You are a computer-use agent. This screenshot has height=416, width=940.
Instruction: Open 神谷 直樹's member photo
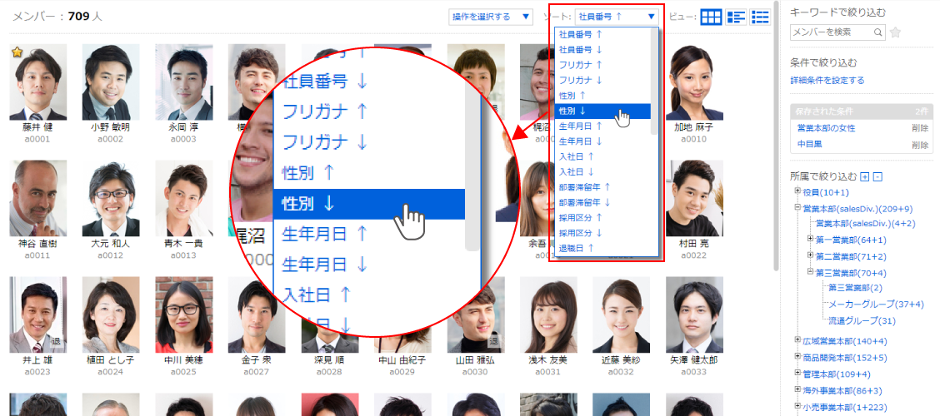tap(38, 198)
